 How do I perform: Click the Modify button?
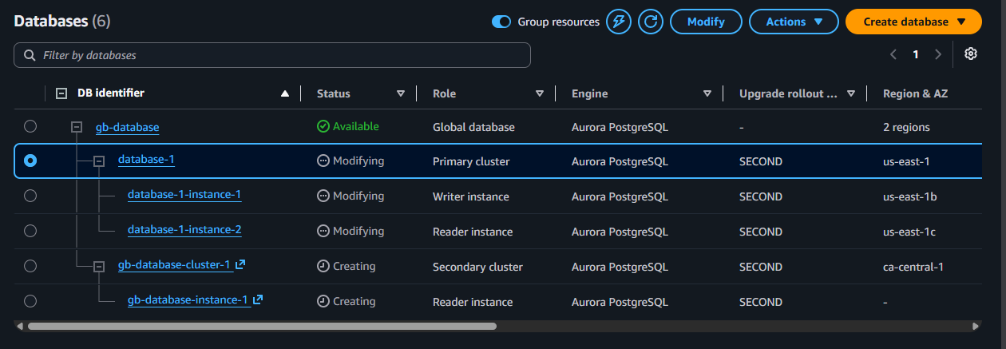pos(706,22)
